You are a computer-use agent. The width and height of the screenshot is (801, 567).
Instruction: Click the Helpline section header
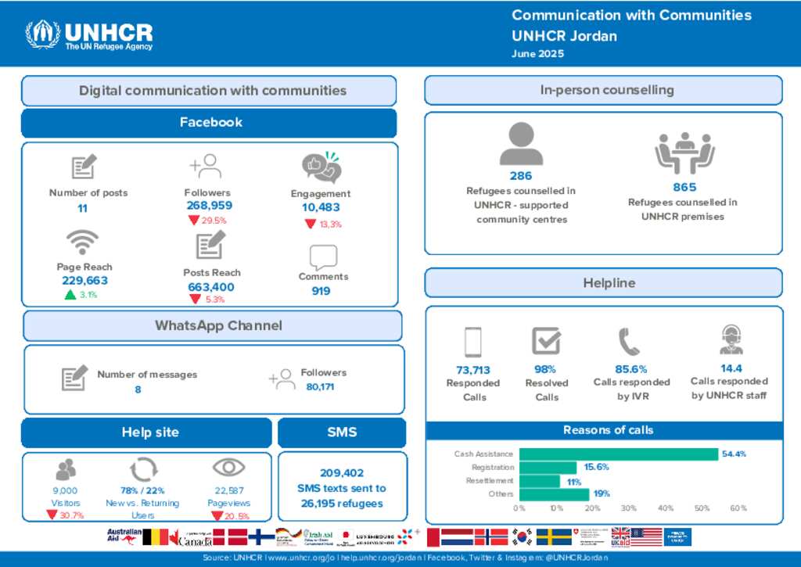point(603,283)
